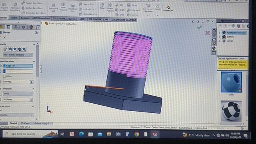Open the Blind end condition dropdown
This screenshot has width=256, height=144.
18,94
